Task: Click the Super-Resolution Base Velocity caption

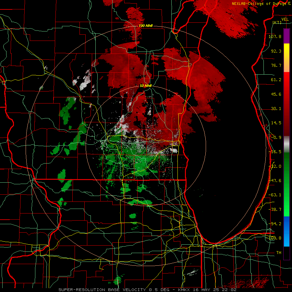Action: 147,290
